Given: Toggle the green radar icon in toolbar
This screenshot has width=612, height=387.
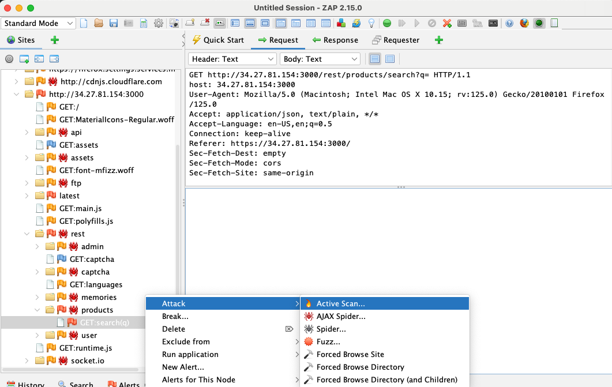Looking at the screenshot, I should click(x=539, y=24).
